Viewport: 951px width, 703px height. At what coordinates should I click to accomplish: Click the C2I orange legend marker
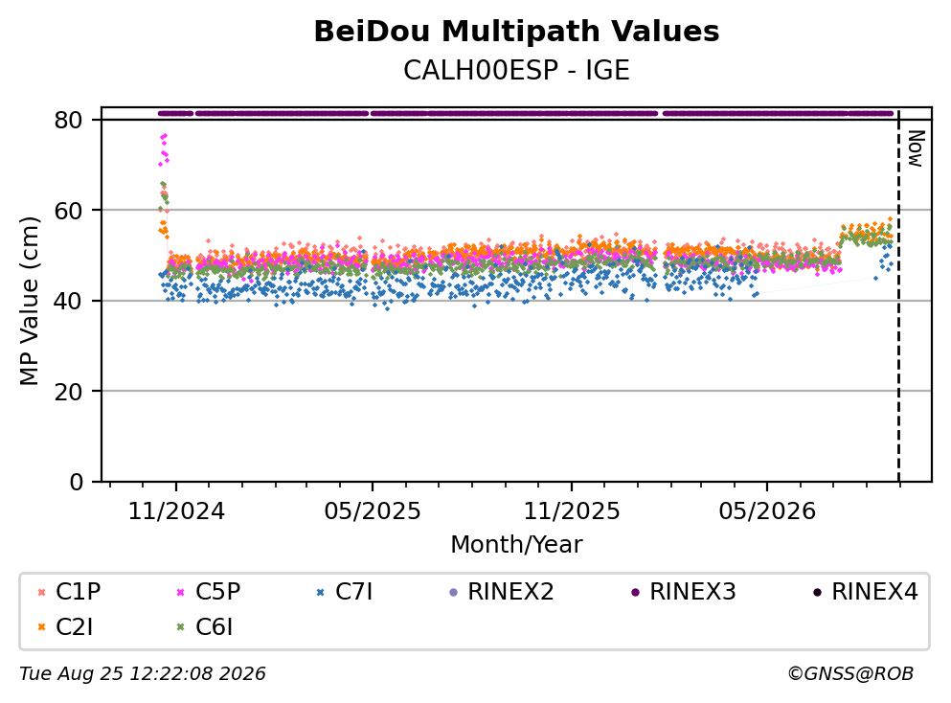tap(41, 627)
